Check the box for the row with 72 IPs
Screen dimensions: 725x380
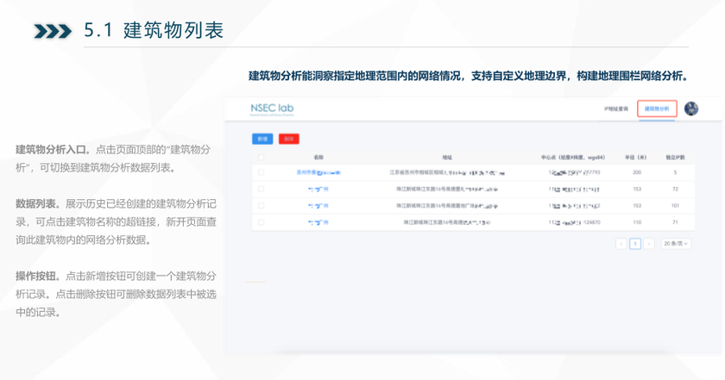[x=262, y=189]
